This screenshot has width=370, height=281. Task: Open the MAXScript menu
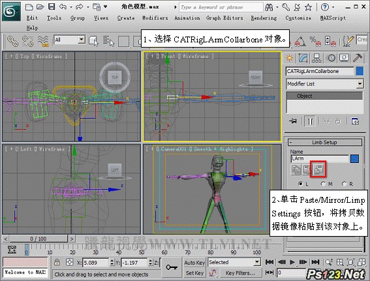tap(333, 18)
